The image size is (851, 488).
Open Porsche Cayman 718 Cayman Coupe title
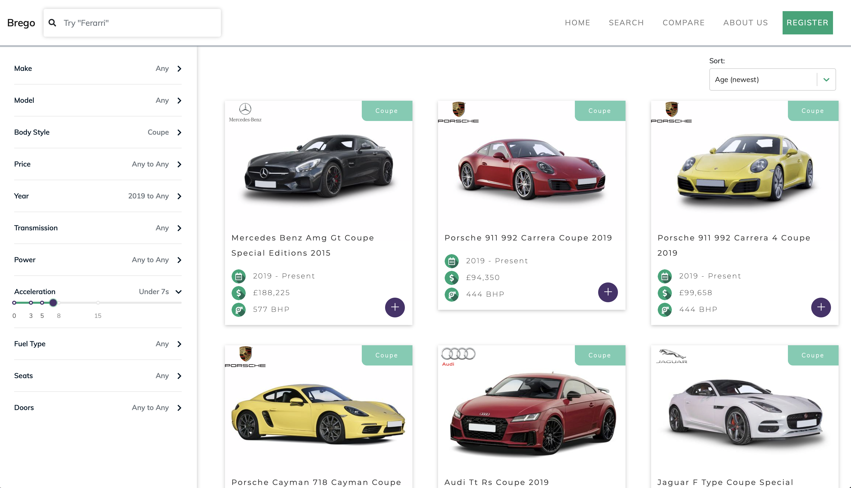316,482
